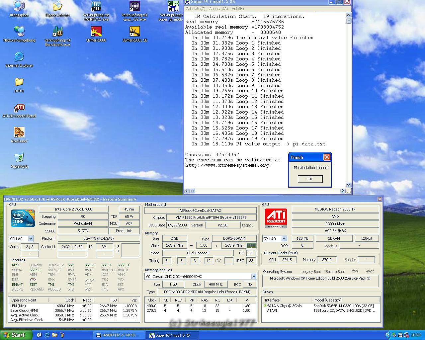Open ATI 3D Control Panel icon
The width and height of the screenshot is (425, 340).
point(19,108)
